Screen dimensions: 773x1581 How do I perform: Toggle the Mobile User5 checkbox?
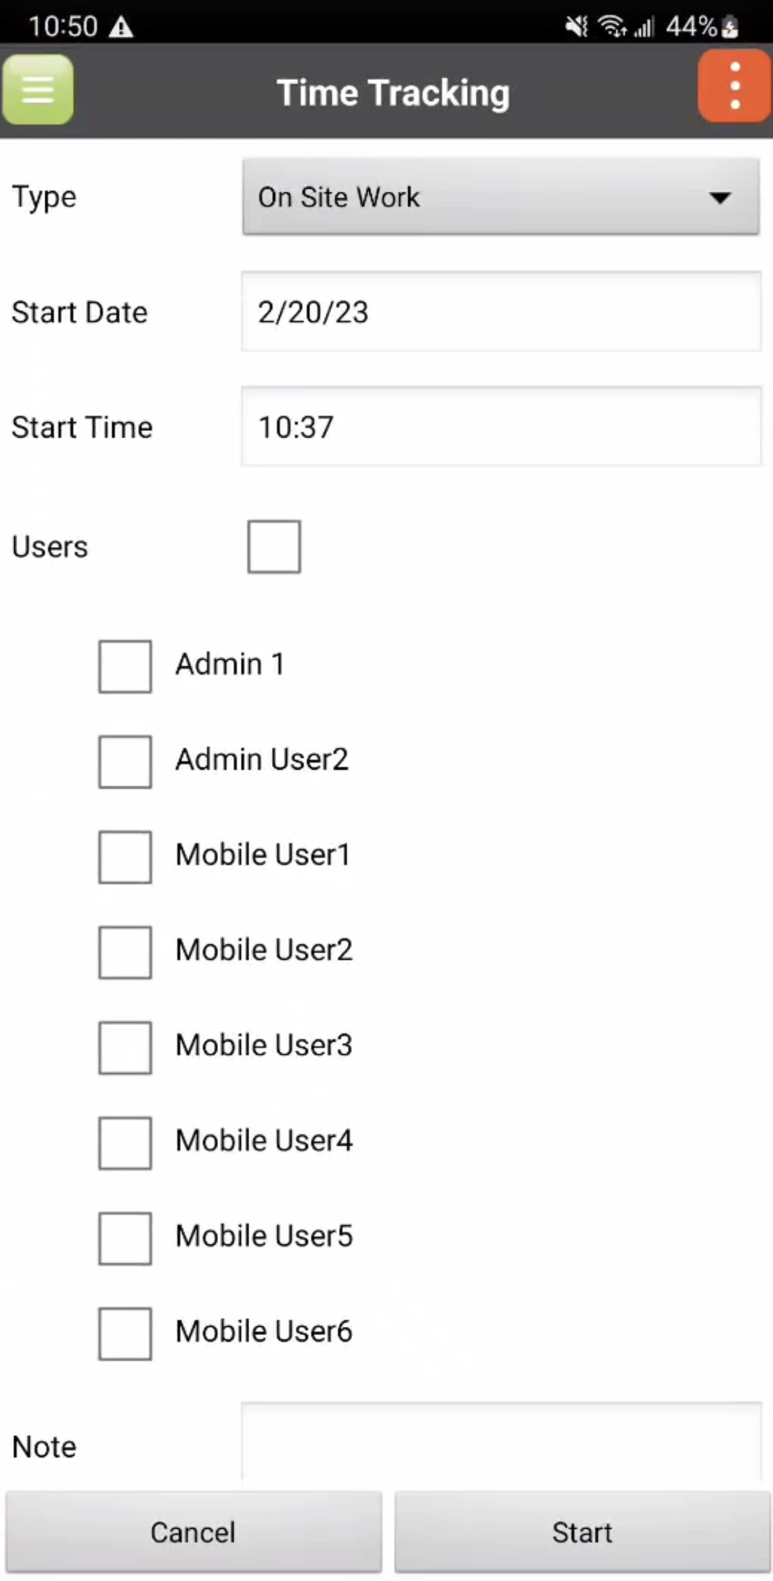125,1239
